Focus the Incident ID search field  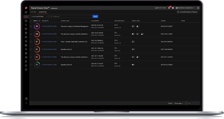click(x=71, y=16)
